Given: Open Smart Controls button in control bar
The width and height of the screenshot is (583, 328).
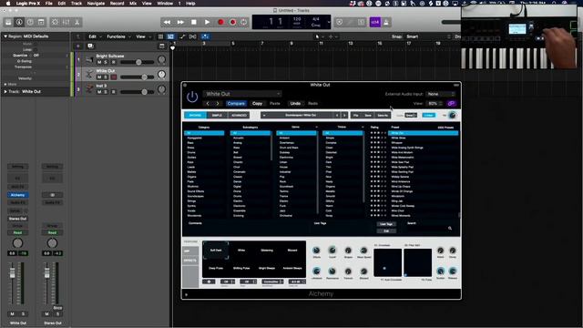Looking at the screenshot, I should click(55, 22).
